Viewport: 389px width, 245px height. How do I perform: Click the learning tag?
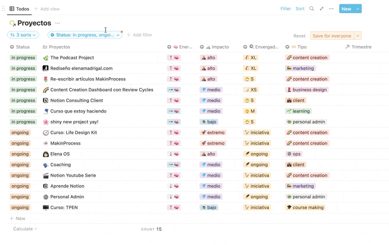point(298,111)
